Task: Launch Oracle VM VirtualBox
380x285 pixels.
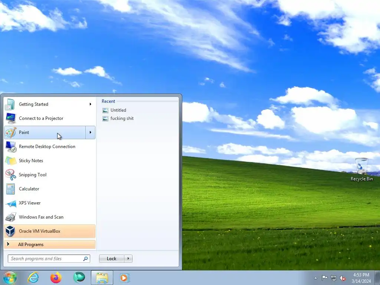Action: pyautogui.click(x=49, y=231)
